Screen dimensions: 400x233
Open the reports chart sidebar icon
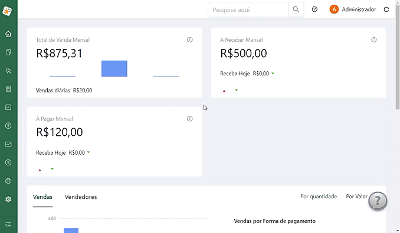(x=8, y=144)
